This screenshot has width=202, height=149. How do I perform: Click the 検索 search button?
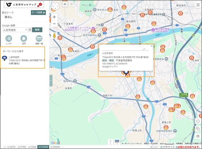(x=37, y=30)
